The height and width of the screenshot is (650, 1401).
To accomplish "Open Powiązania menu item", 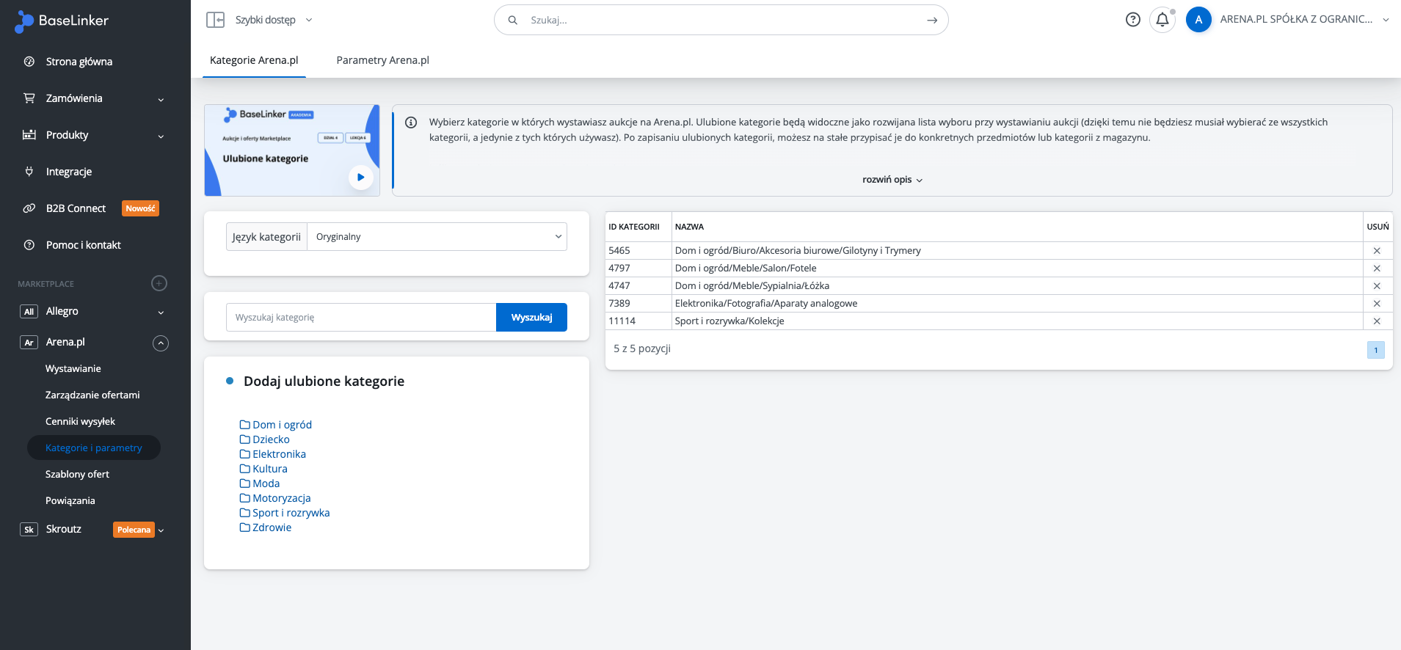I will coord(70,500).
